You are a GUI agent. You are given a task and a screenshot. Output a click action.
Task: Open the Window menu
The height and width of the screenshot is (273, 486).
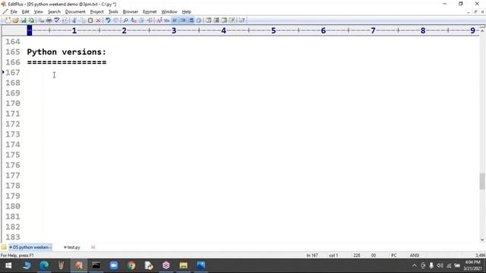(x=169, y=12)
